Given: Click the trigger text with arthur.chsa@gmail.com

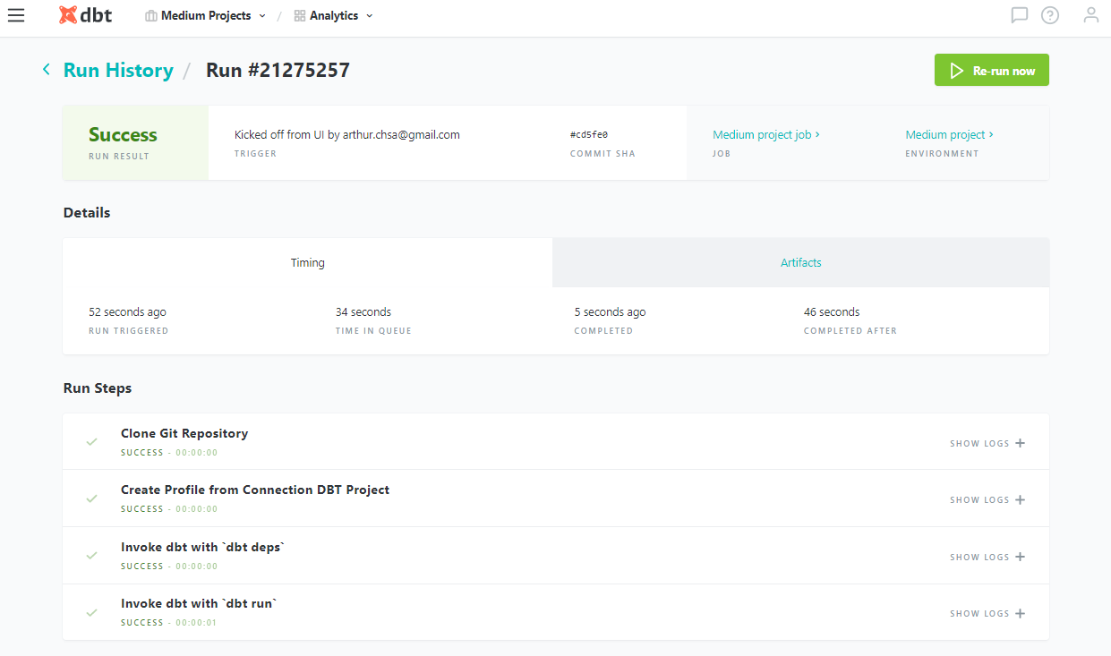Looking at the screenshot, I should pos(347,134).
